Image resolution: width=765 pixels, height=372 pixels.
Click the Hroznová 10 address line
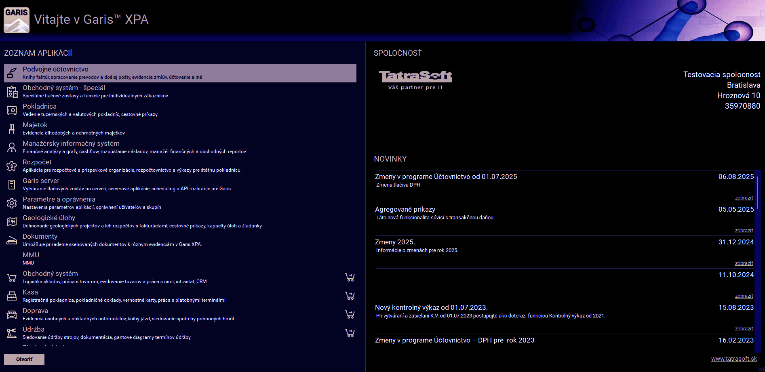coord(739,96)
